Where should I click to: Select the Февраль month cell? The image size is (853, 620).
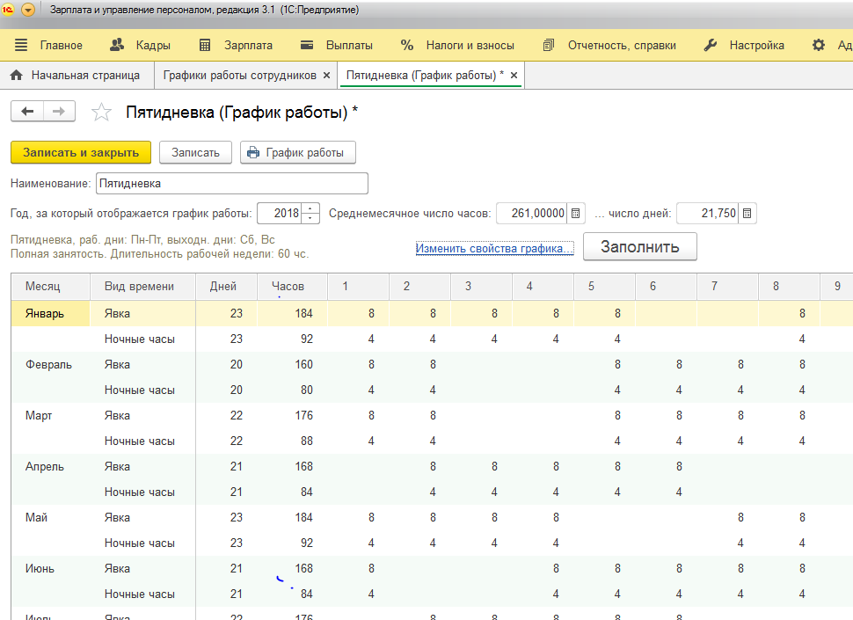51,364
